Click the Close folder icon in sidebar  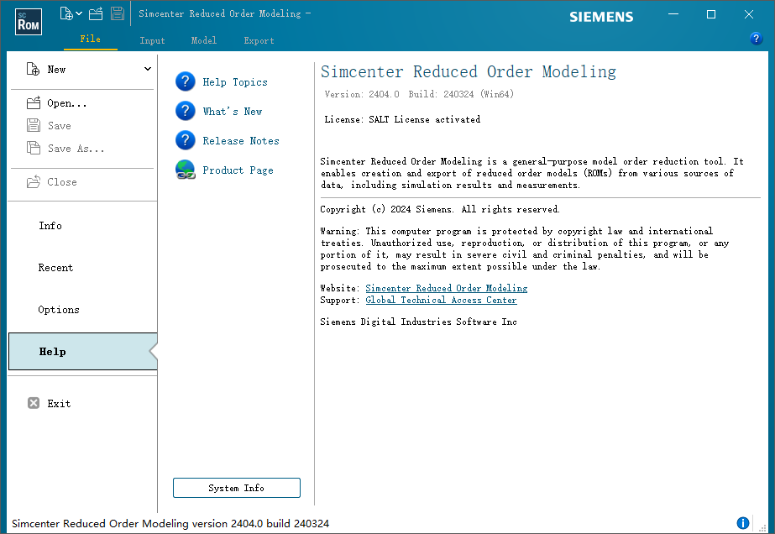[x=34, y=182]
